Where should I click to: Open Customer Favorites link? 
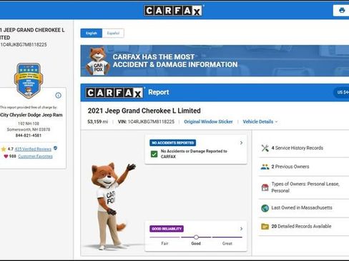[x=35, y=156]
